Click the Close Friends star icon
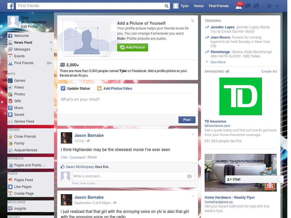 (10, 137)
